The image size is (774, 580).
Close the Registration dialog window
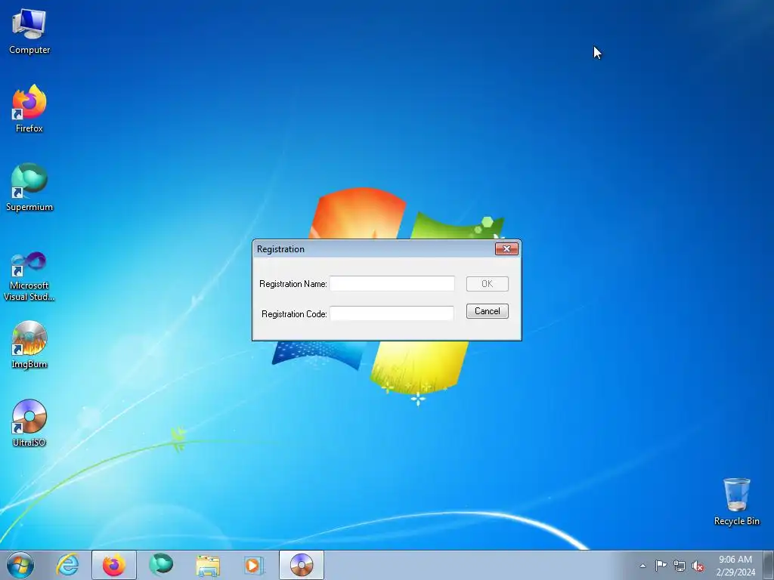pyautogui.click(x=506, y=249)
